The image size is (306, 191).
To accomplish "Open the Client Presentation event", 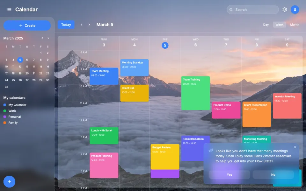I will point(257,114).
